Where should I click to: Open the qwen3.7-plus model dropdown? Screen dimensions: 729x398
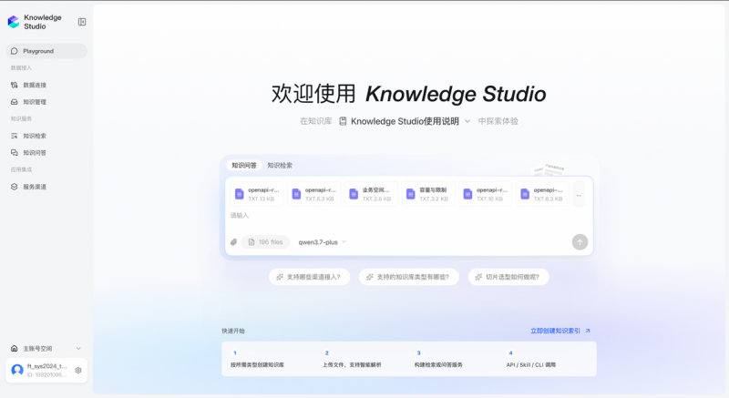(323, 242)
